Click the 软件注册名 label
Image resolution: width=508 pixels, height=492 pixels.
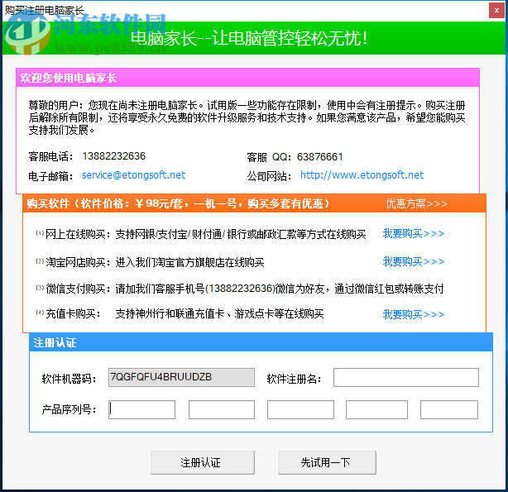point(294,379)
